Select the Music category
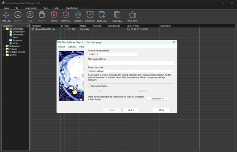 [15, 38]
